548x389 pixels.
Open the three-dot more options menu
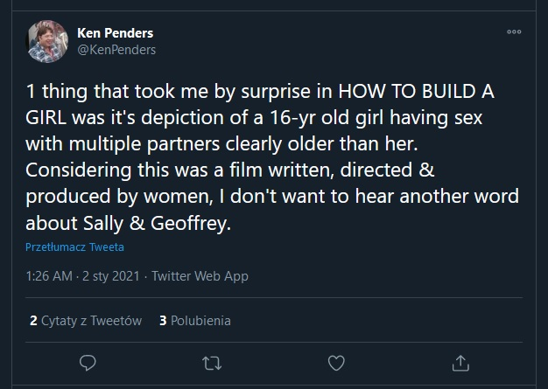[x=514, y=32]
